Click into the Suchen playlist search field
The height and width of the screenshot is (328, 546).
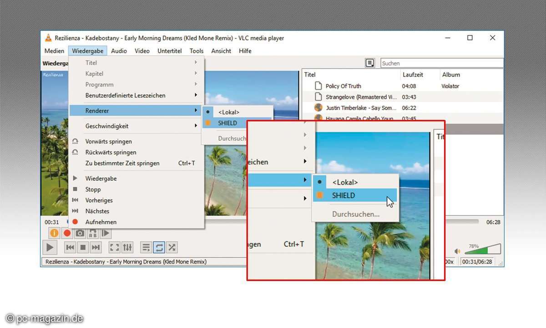pos(442,63)
